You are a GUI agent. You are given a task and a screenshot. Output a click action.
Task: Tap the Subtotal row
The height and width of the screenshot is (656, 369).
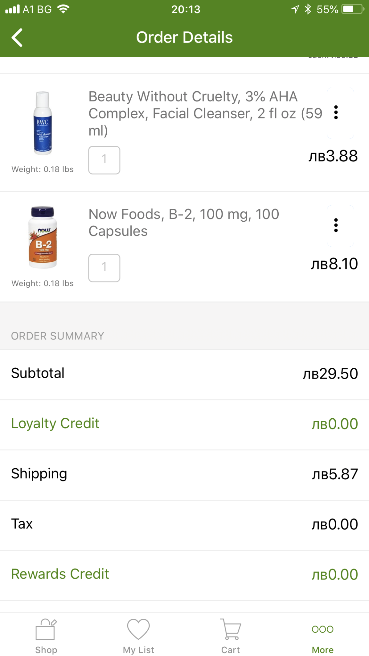[184, 373]
